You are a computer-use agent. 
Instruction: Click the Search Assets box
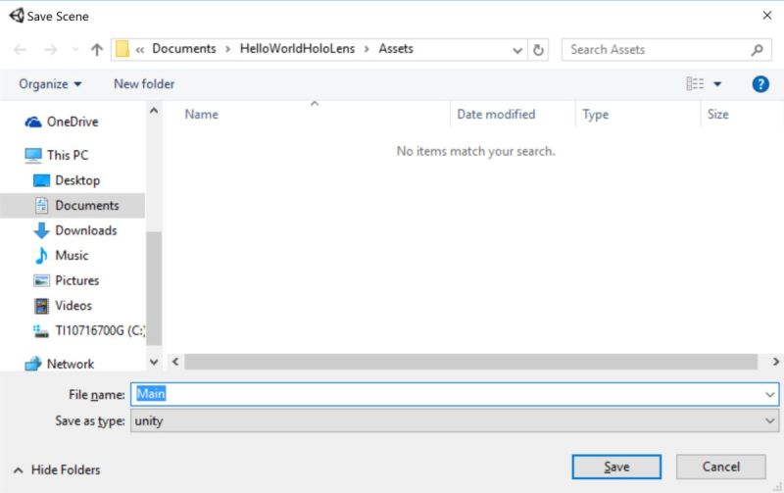[666, 50]
